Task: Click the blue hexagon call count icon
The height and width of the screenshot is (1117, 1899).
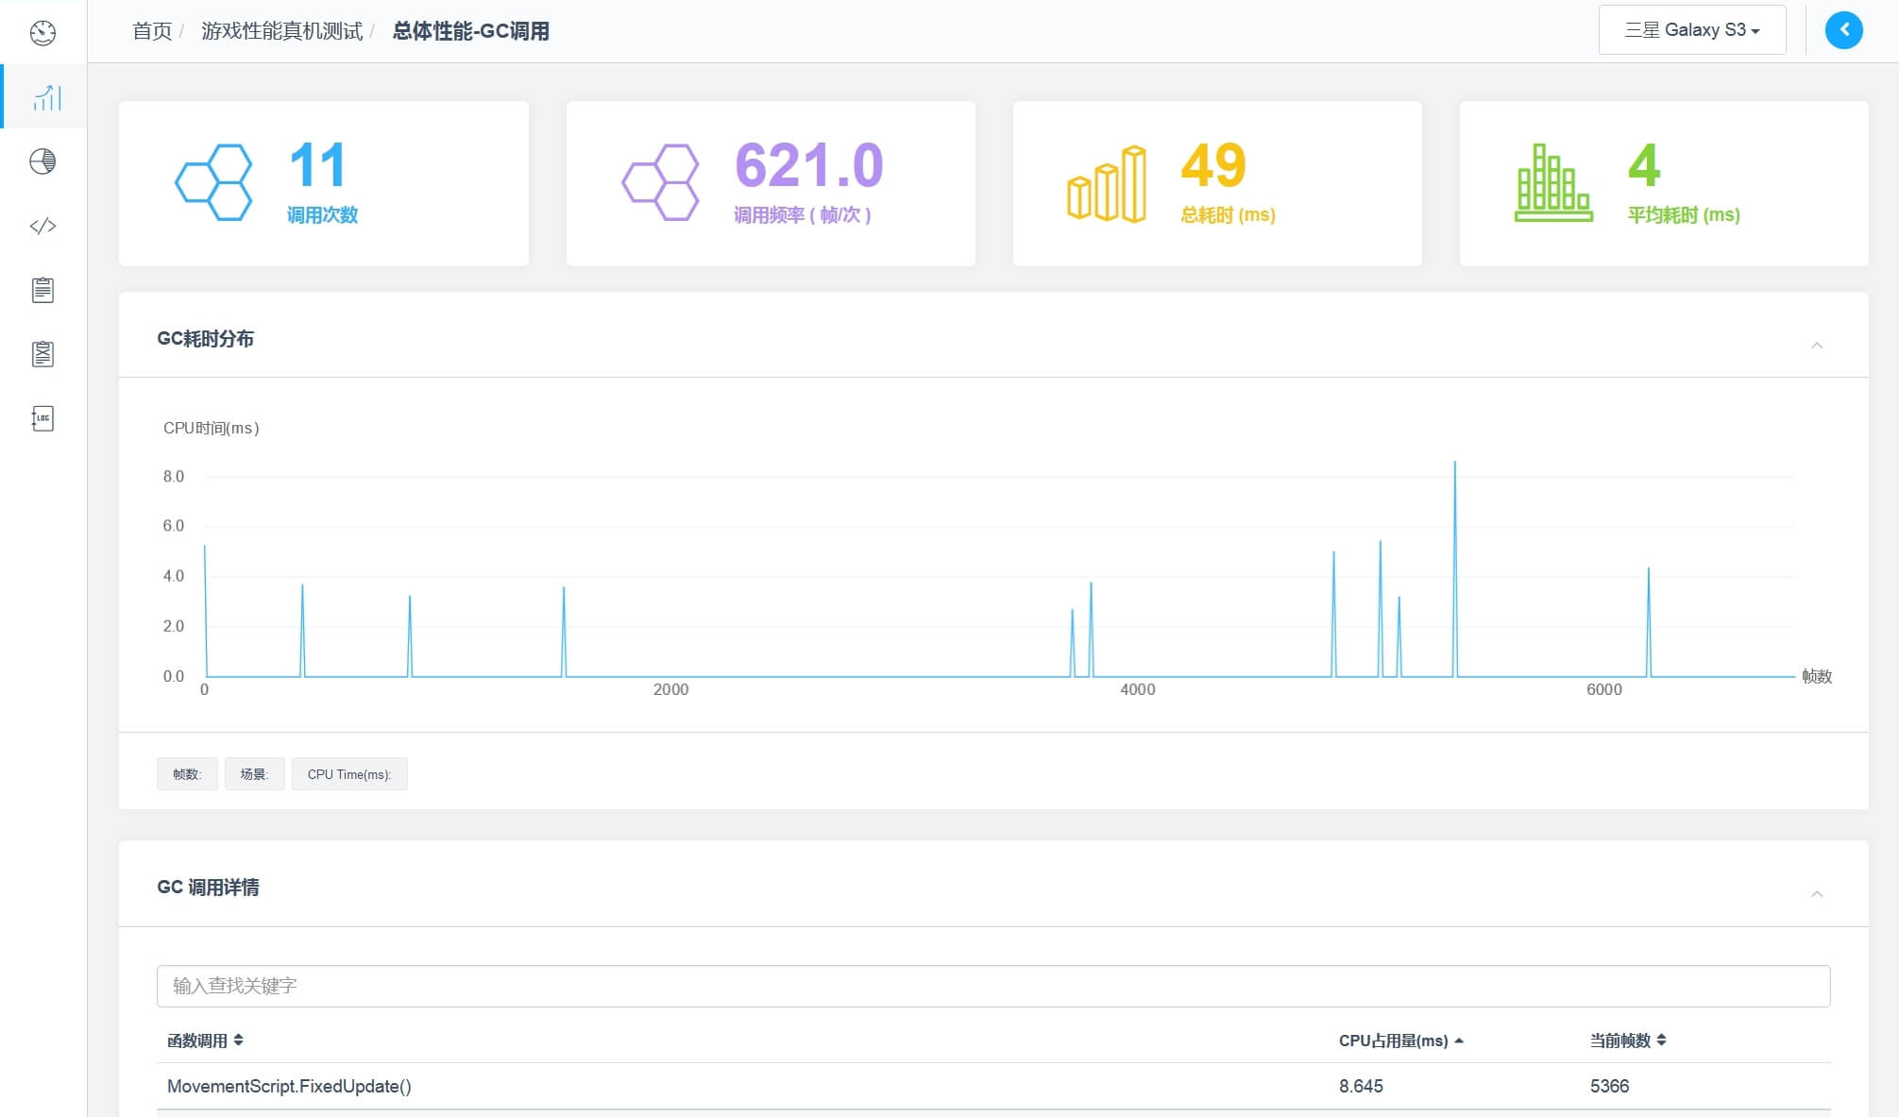Action: point(213,182)
